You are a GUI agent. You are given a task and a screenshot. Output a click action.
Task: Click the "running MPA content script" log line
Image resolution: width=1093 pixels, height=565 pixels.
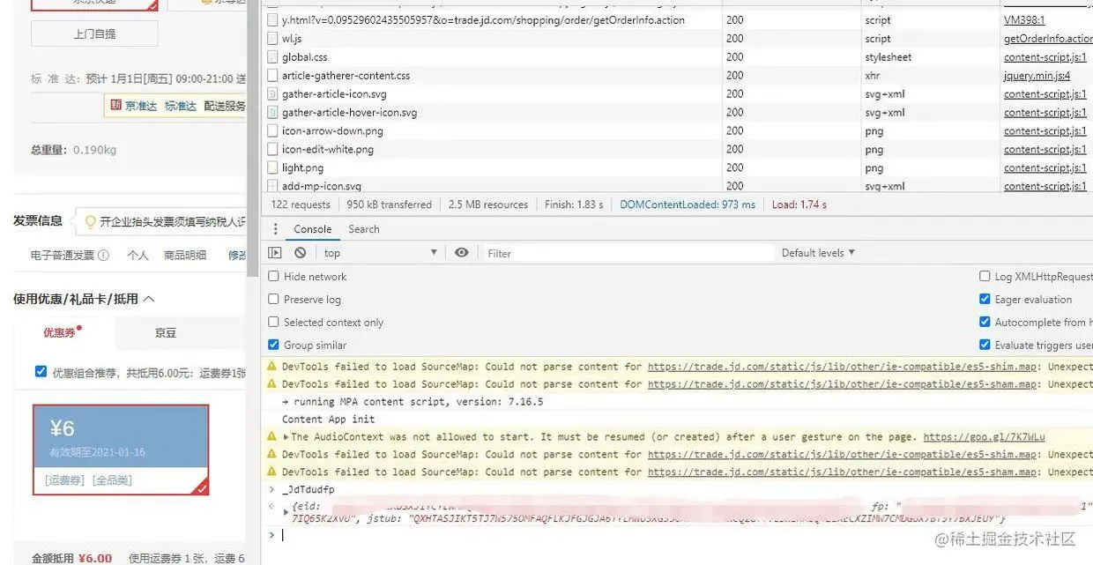413,402
